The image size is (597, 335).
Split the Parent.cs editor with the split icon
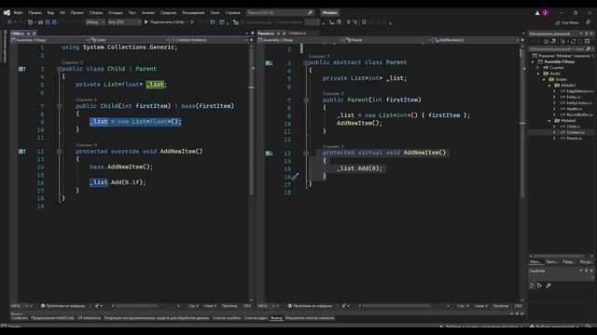point(522,39)
